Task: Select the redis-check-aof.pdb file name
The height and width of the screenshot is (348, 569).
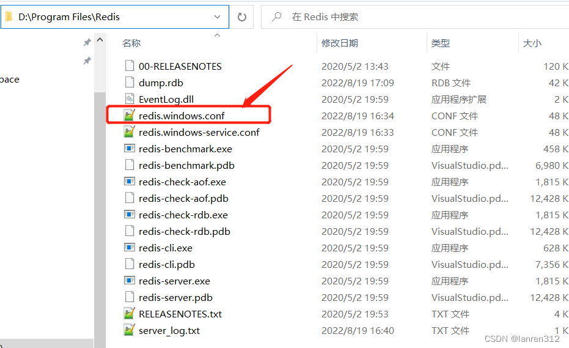Action: 183,198
